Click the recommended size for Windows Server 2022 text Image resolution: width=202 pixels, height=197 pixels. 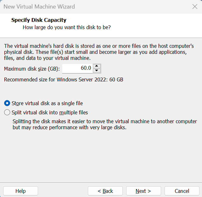pyautogui.click(x=63, y=79)
